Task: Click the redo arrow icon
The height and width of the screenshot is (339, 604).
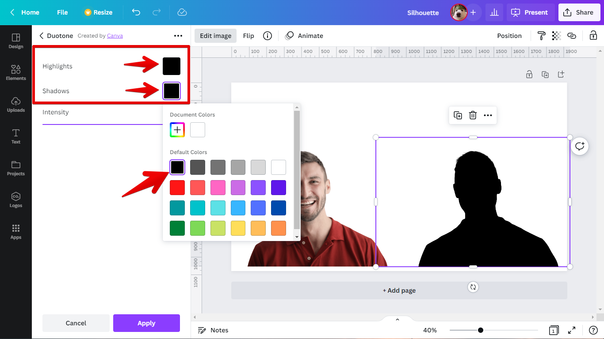Action: pyautogui.click(x=157, y=12)
